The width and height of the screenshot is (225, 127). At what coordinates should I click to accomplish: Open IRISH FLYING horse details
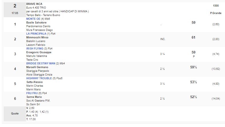[x=34, y=49]
